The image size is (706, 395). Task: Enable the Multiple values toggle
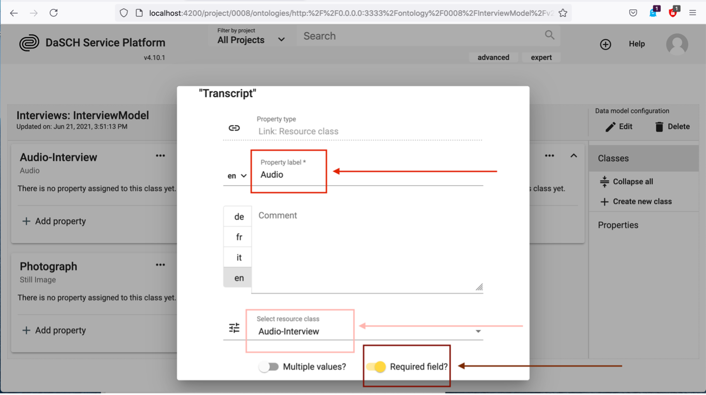[x=269, y=367]
